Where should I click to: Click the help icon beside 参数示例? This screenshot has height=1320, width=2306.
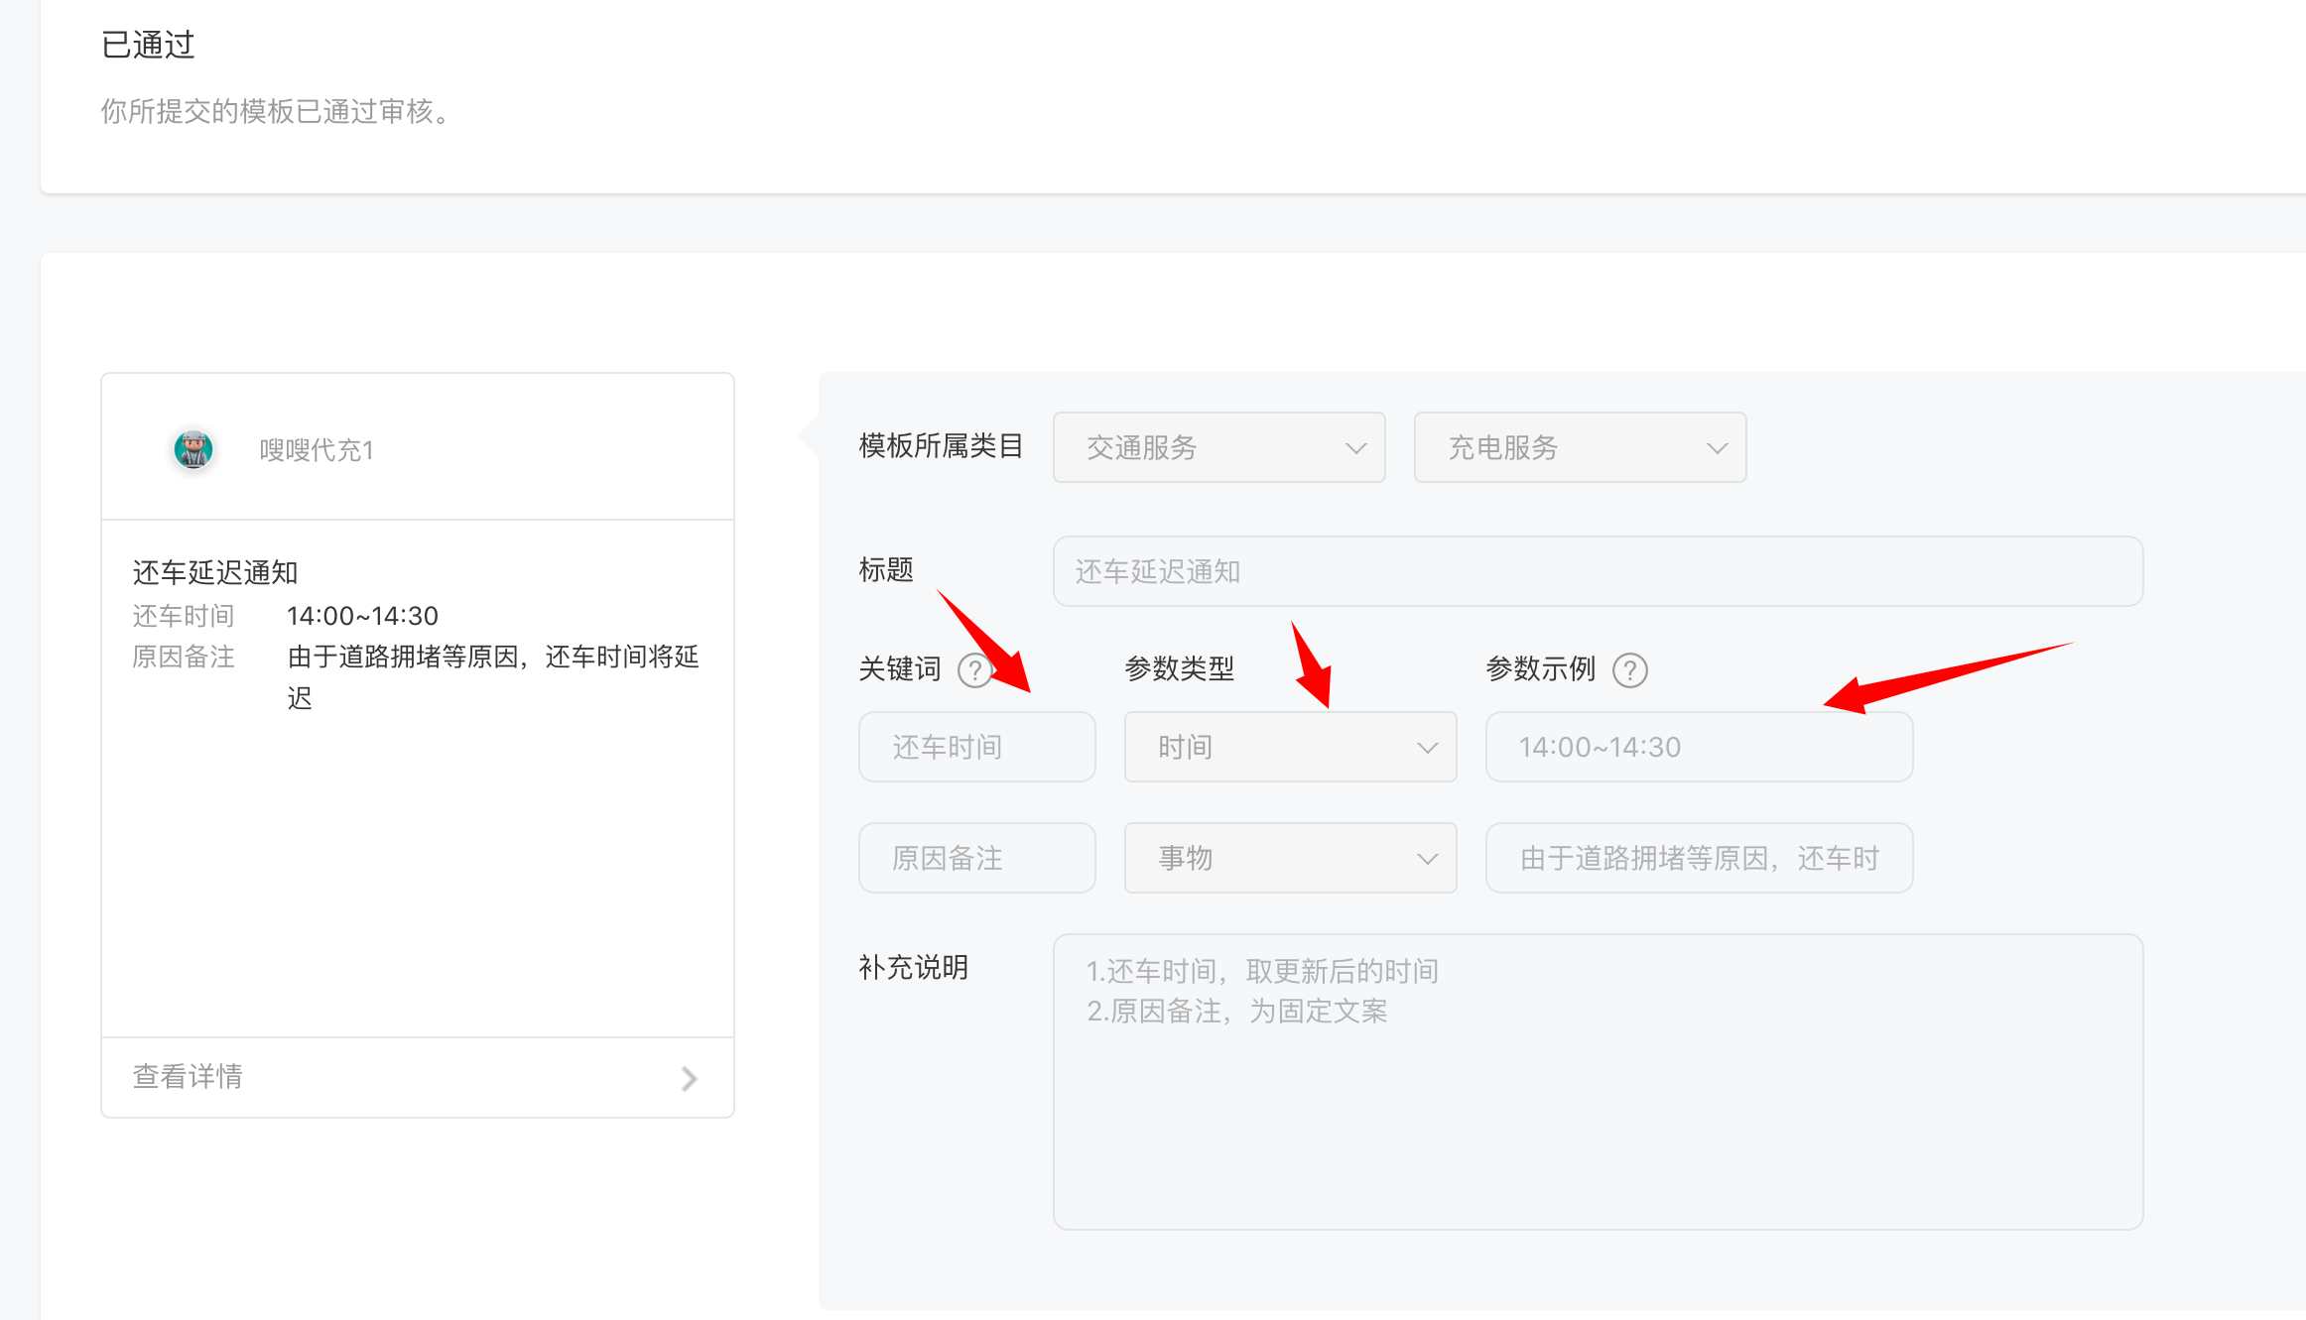tap(1629, 671)
